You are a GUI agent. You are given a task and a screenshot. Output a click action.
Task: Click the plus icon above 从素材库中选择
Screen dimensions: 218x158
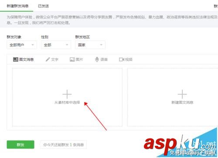coord(67,94)
